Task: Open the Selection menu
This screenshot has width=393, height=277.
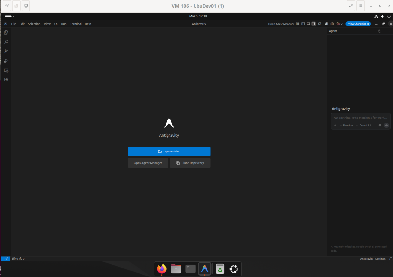Action: [x=34, y=24]
